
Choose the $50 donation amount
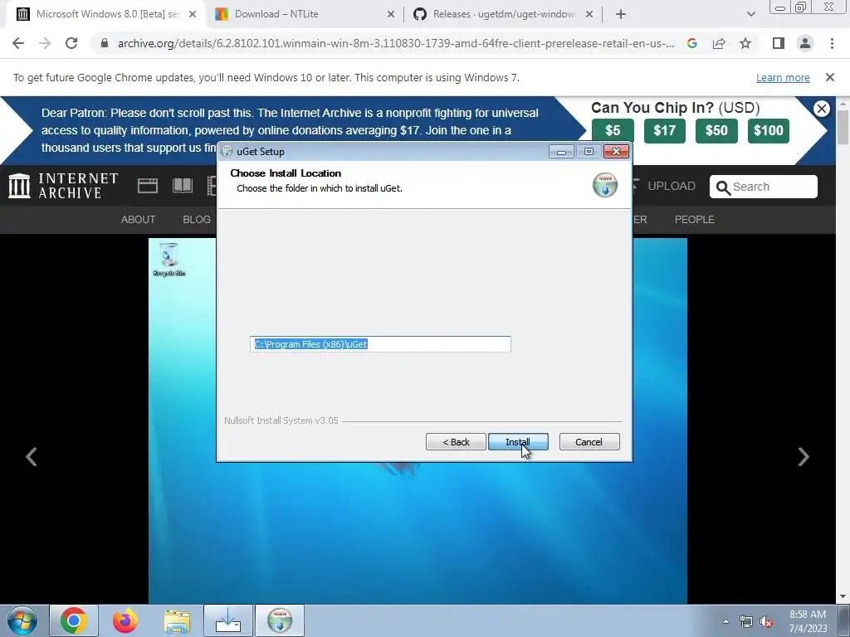[716, 130]
